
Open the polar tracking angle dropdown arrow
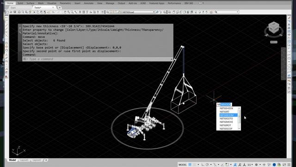[211, 165]
